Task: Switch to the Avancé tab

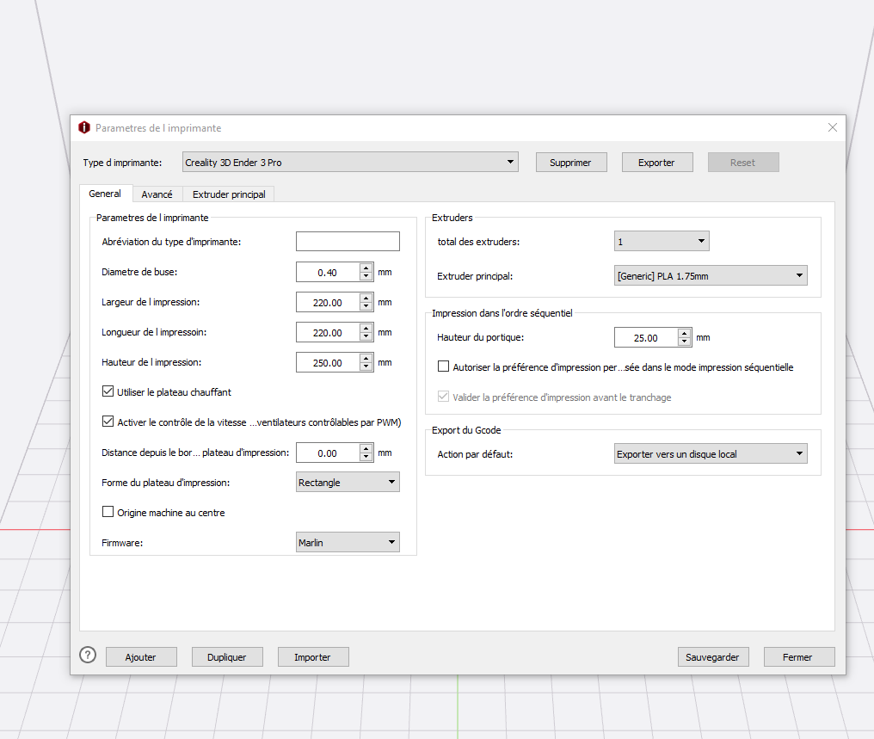Action: (157, 194)
